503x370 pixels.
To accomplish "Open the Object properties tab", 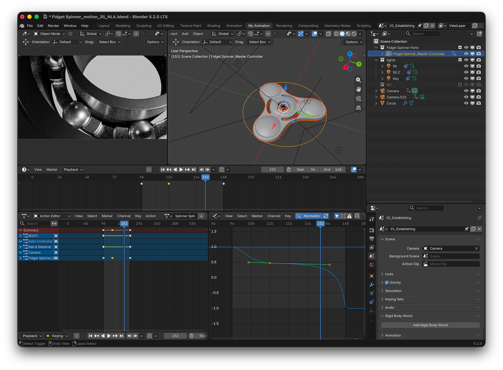I will pyautogui.click(x=372, y=276).
